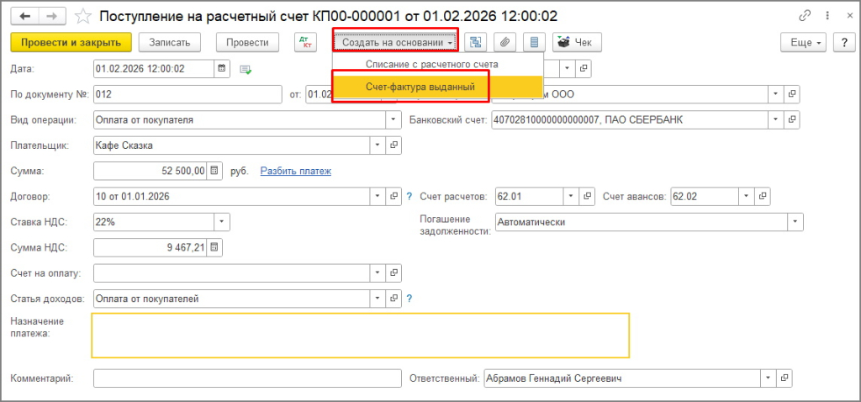Click into the Назначение платежа text area
This screenshot has width=861, height=402.
pos(360,336)
